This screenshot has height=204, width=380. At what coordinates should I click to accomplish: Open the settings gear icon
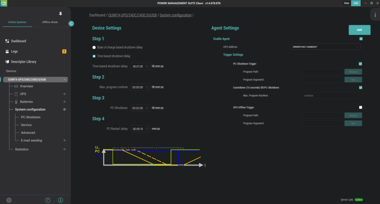[x=9, y=200]
